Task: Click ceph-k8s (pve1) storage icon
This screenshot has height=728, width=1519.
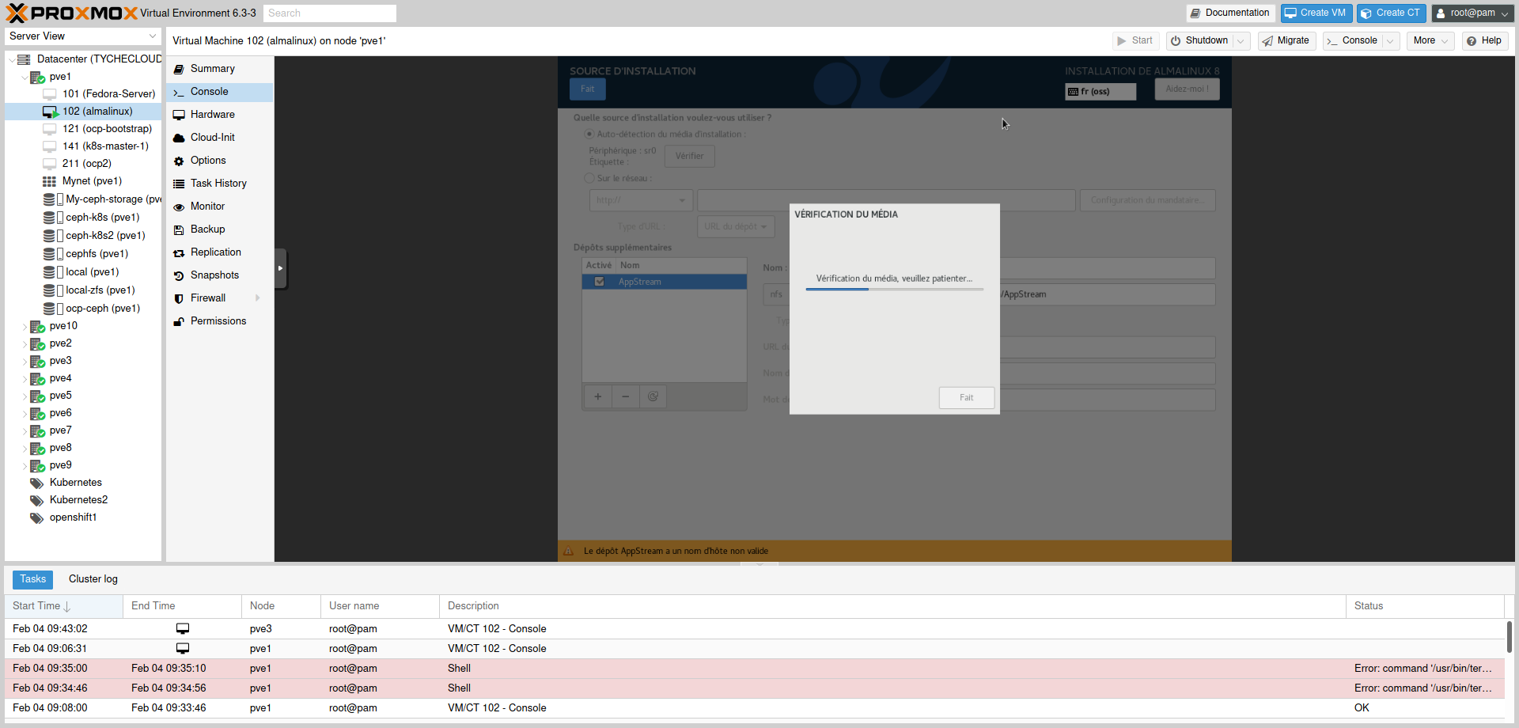Action: pyautogui.click(x=53, y=218)
